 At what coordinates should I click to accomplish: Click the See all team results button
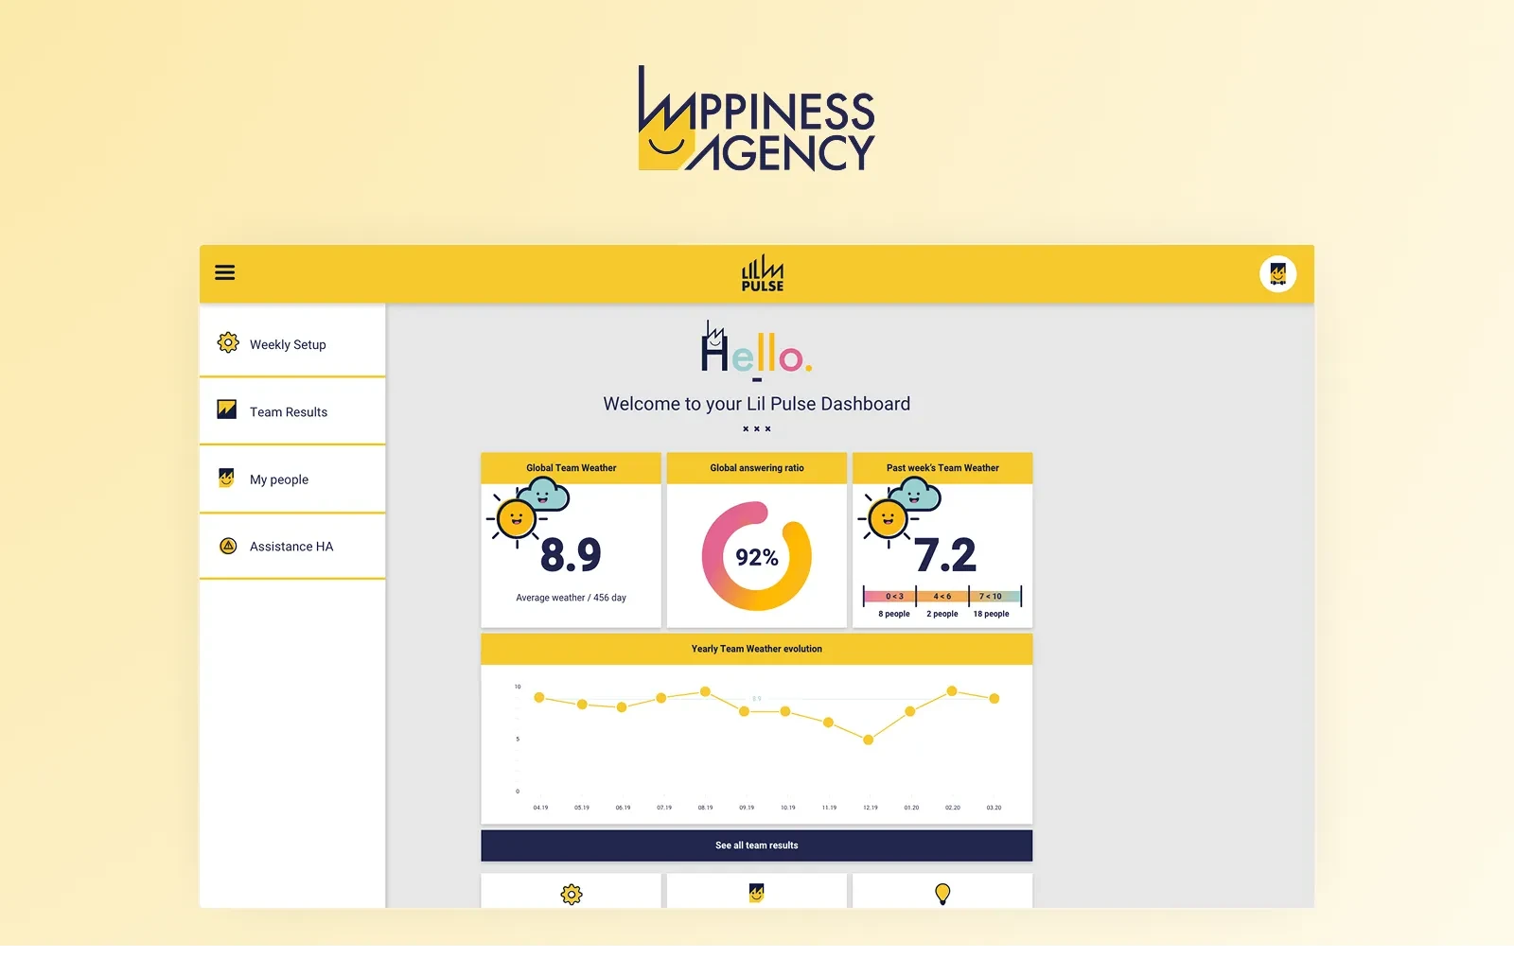[x=756, y=845]
